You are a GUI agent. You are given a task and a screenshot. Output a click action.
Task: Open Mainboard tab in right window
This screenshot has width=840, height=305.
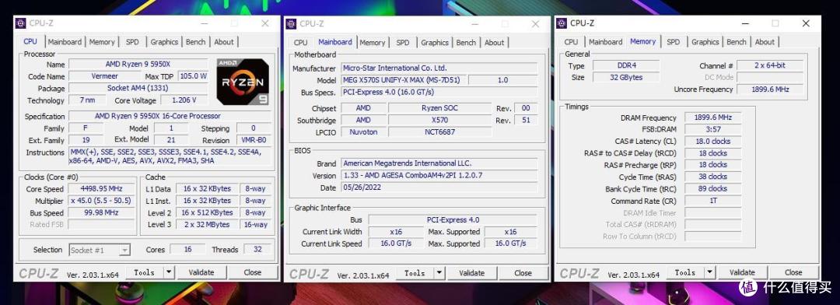(605, 42)
